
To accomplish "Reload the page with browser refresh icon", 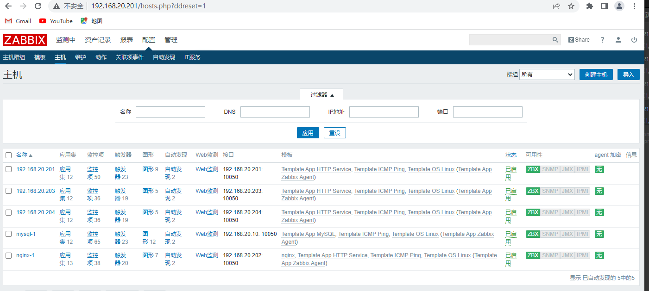I will tap(38, 6).
